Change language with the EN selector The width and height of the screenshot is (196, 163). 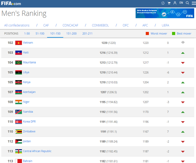(181, 3)
